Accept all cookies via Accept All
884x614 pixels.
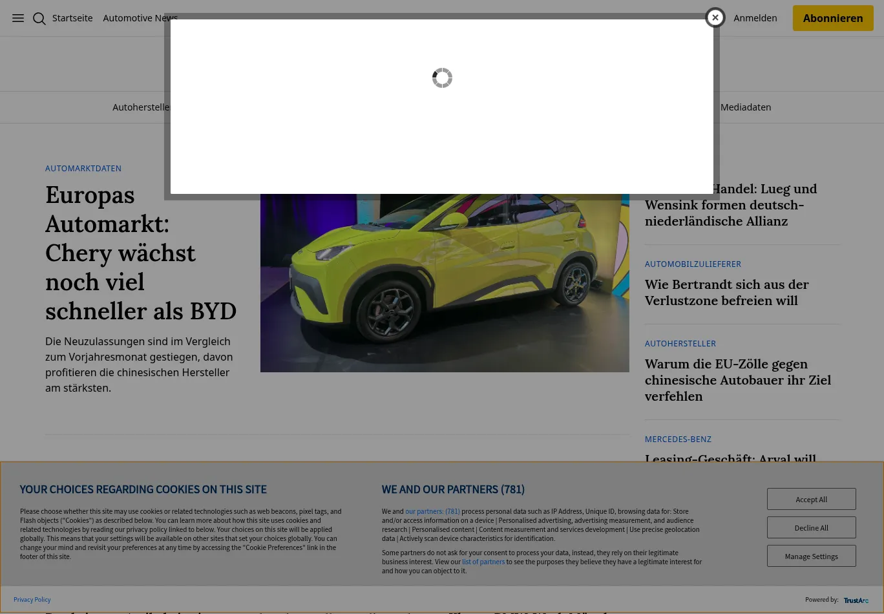coord(812,499)
